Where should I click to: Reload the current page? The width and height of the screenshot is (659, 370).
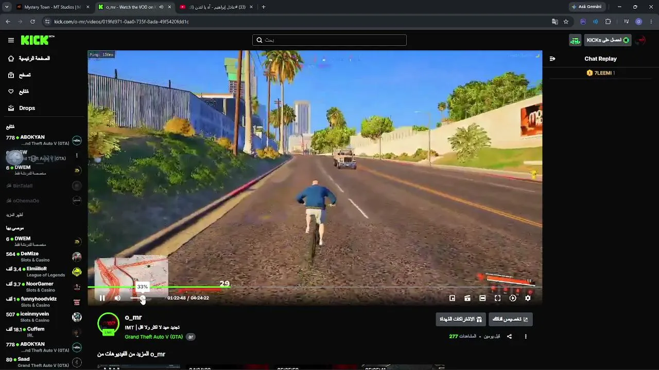(32, 22)
